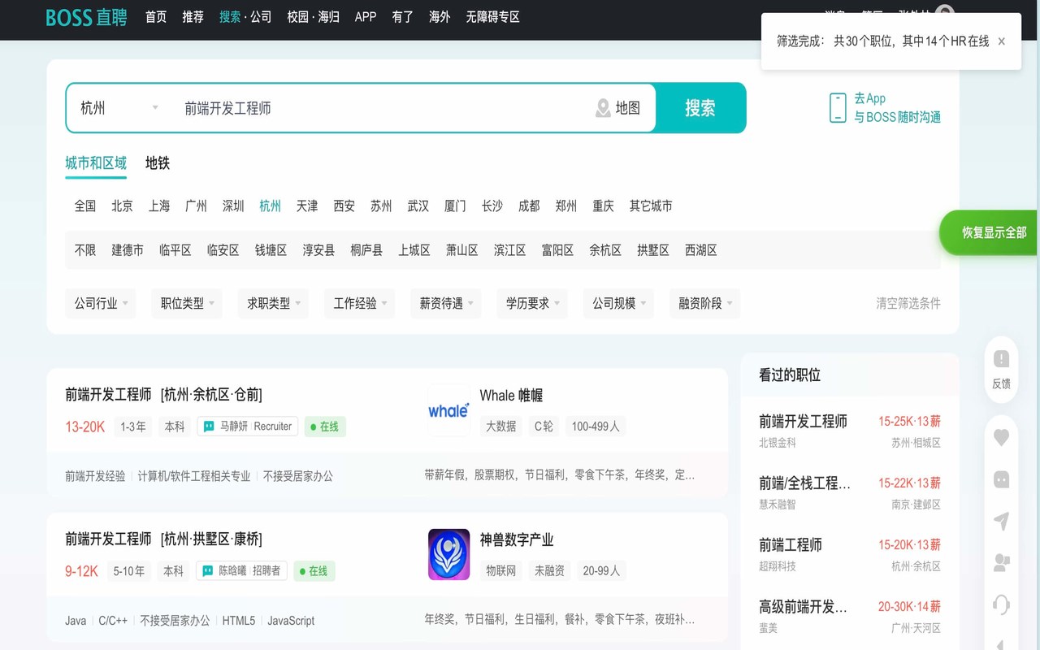Expand the 融资阶段 filter
The image size is (1040, 650).
(x=705, y=303)
